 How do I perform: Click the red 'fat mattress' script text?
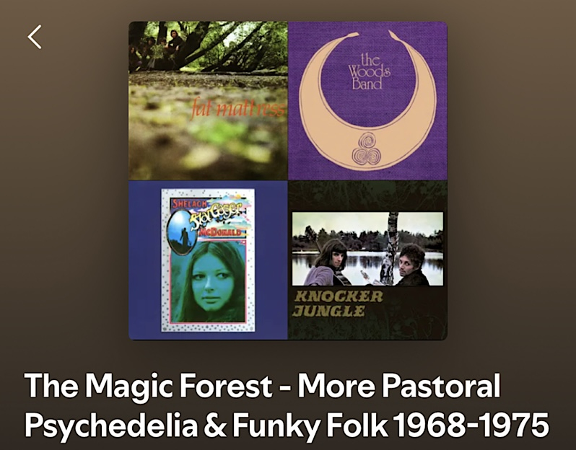(x=238, y=110)
